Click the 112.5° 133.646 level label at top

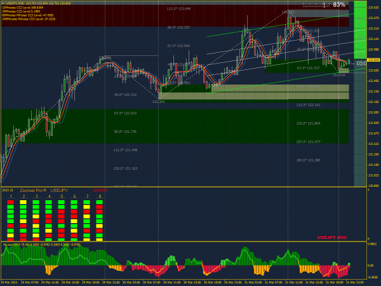click(x=178, y=8)
